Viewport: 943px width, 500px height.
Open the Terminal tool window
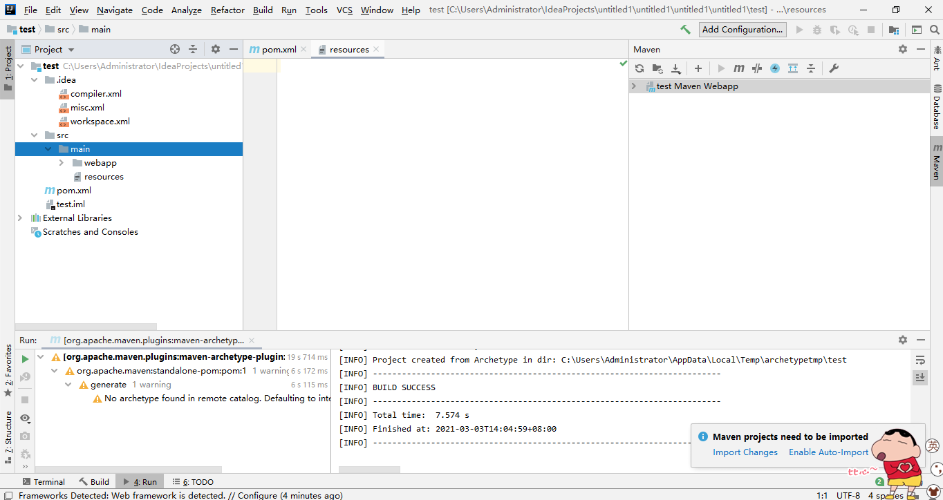44,482
